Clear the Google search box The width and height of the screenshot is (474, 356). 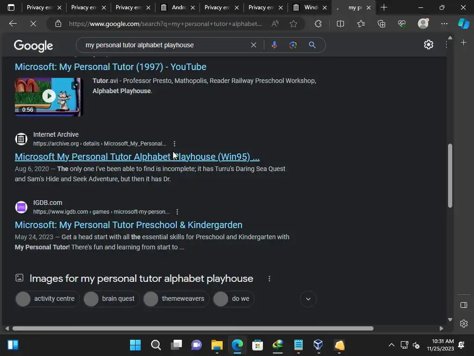254,45
